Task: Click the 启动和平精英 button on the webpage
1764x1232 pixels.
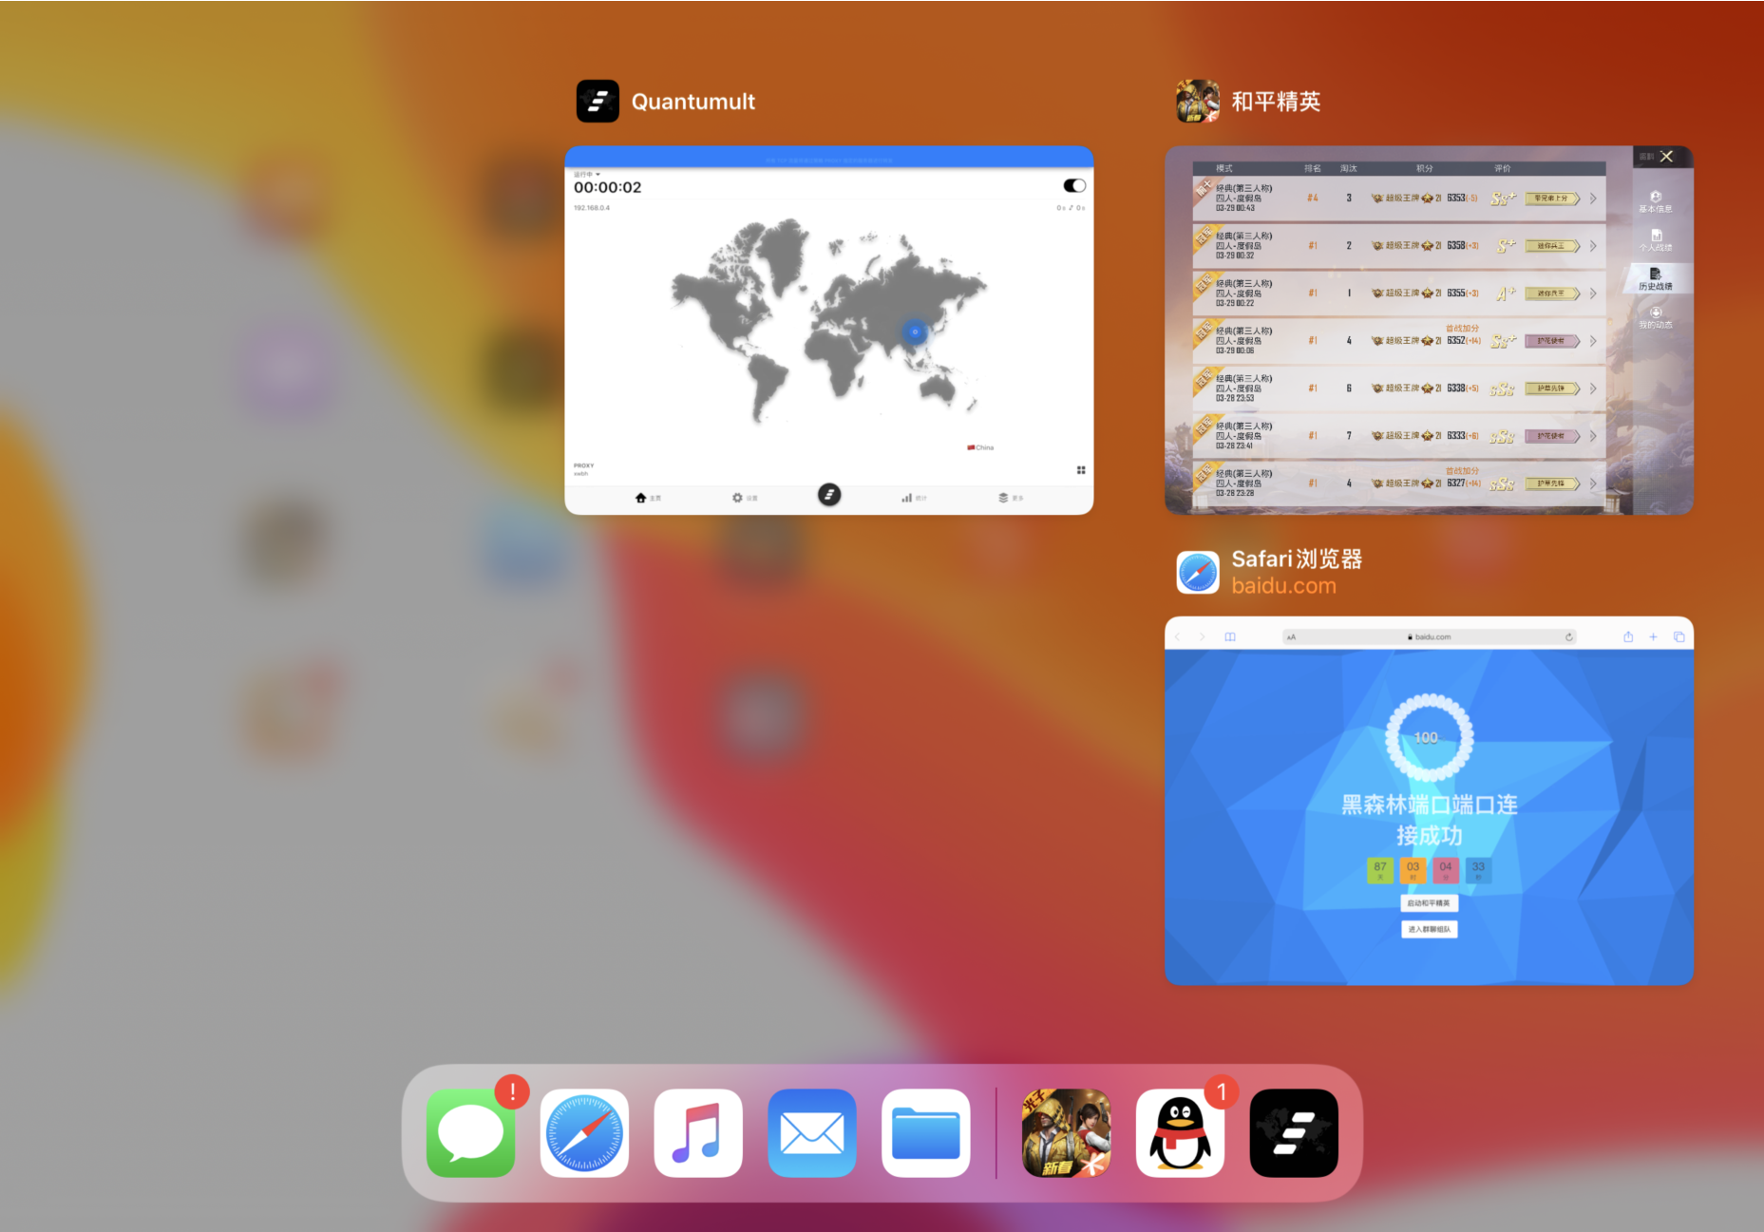Action: (x=1429, y=903)
